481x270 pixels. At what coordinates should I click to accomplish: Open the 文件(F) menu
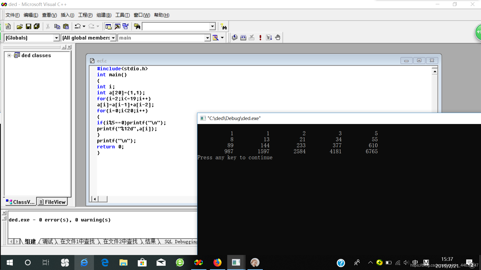point(13,15)
